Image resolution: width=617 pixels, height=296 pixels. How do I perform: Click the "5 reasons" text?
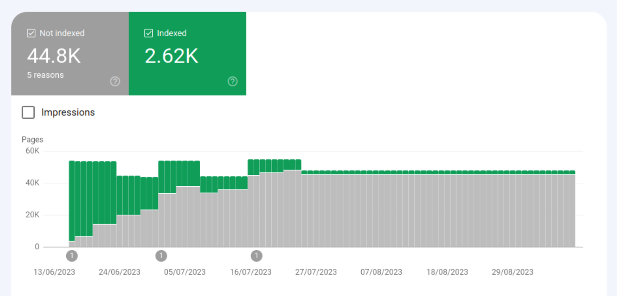pyautogui.click(x=45, y=75)
